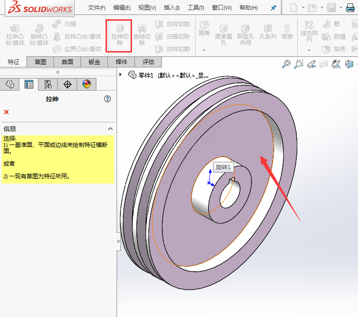This screenshot has width=358, height=317.
Task: Switch to the 曲面 tab
Action: pyautogui.click(x=67, y=62)
